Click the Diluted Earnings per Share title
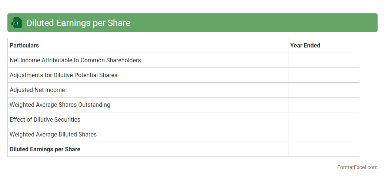Screen dimensions: 385x178 78,23
